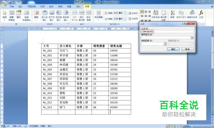
Task: Open the Word help question mark icon
Action: click(x=212, y=6)
